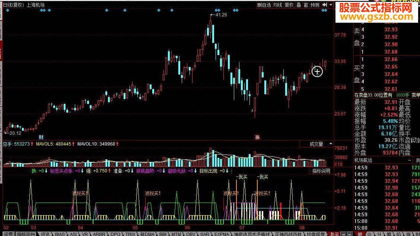Click the 秘密买点涨 indicator label
The image size is (420, 236).
[x=61, y=170]
